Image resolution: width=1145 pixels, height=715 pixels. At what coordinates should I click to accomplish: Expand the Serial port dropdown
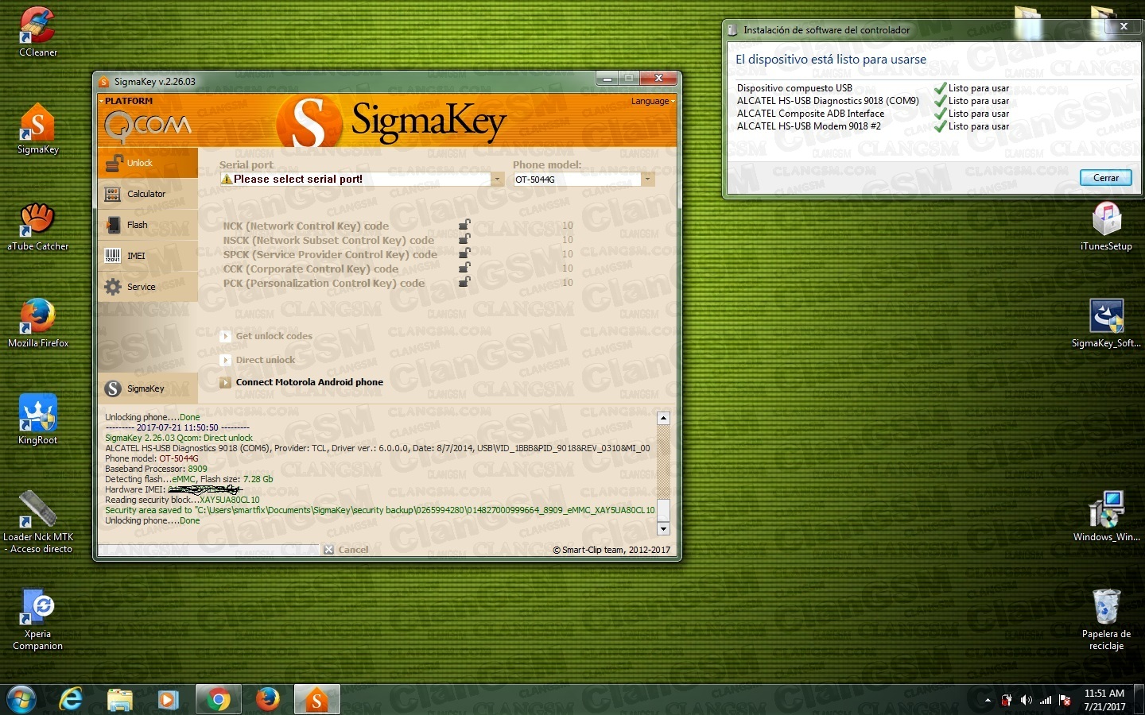(497, 180)
